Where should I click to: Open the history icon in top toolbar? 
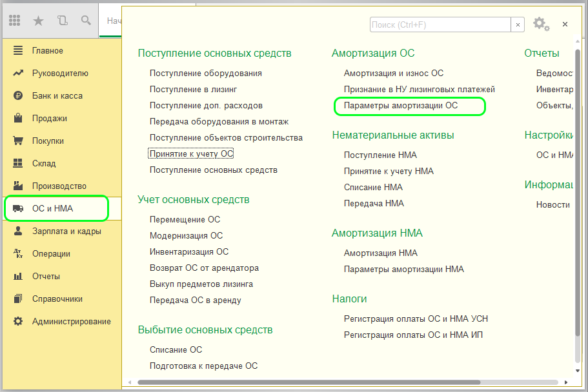(x=62, y=21)
